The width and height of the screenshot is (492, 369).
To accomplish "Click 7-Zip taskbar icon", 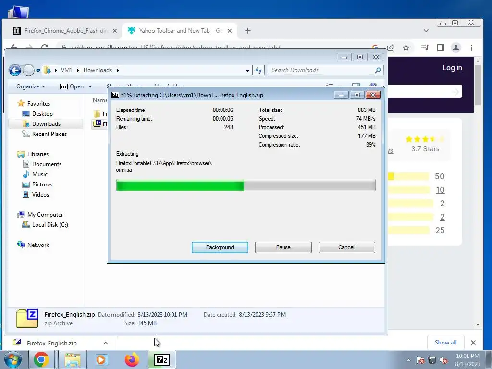I will click(x=162, y=359).
